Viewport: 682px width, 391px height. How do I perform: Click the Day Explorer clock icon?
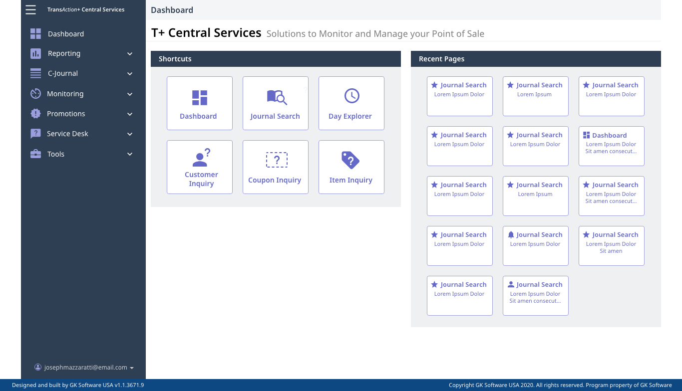pyautogui.click(x=351, y=96)
